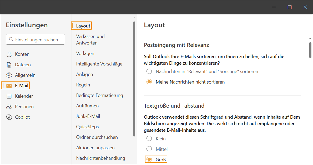Choose the Klein text size
The width and height of the screenshot is (313, 165).
coord(149,139)
